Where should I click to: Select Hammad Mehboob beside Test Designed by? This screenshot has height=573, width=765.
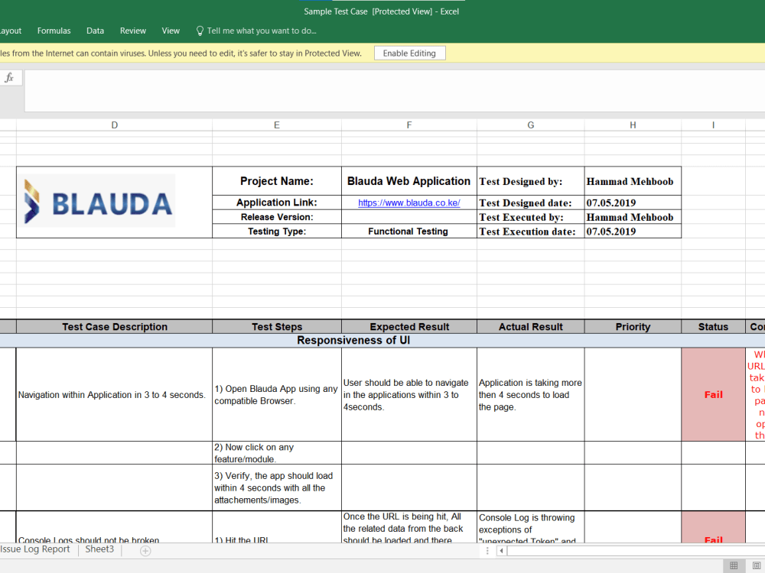633,181
